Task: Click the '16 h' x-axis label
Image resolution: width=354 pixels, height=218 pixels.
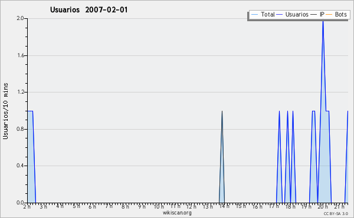Action: tap(257, 206)
